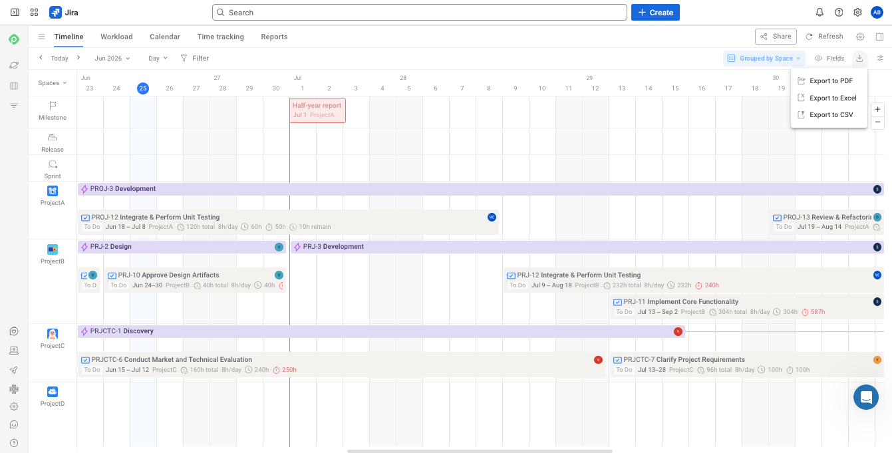This screenshot has height=453, width=892.
Task: Toggle Fields visibility eye button
Action: (829, 59)
